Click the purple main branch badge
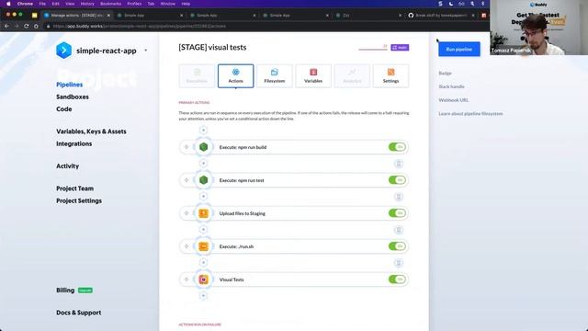The height and width of the screenshot is (331, 588). click(400, 47)
